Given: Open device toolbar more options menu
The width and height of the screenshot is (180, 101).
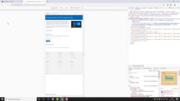Looking at the screenshot, I should click(x=126, y=8).
